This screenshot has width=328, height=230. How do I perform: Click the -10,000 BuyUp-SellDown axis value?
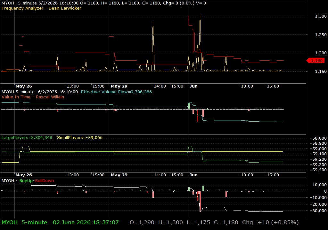[318, 197]
